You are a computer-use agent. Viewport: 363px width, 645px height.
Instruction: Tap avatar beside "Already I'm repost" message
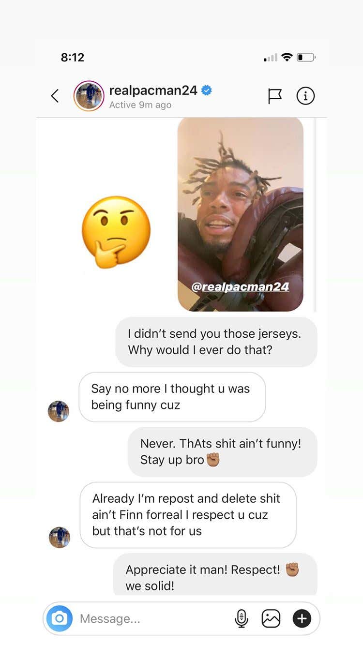click(60, 538)
